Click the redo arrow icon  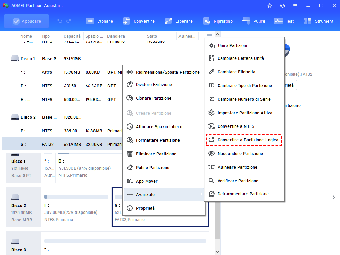click(69, 21)
